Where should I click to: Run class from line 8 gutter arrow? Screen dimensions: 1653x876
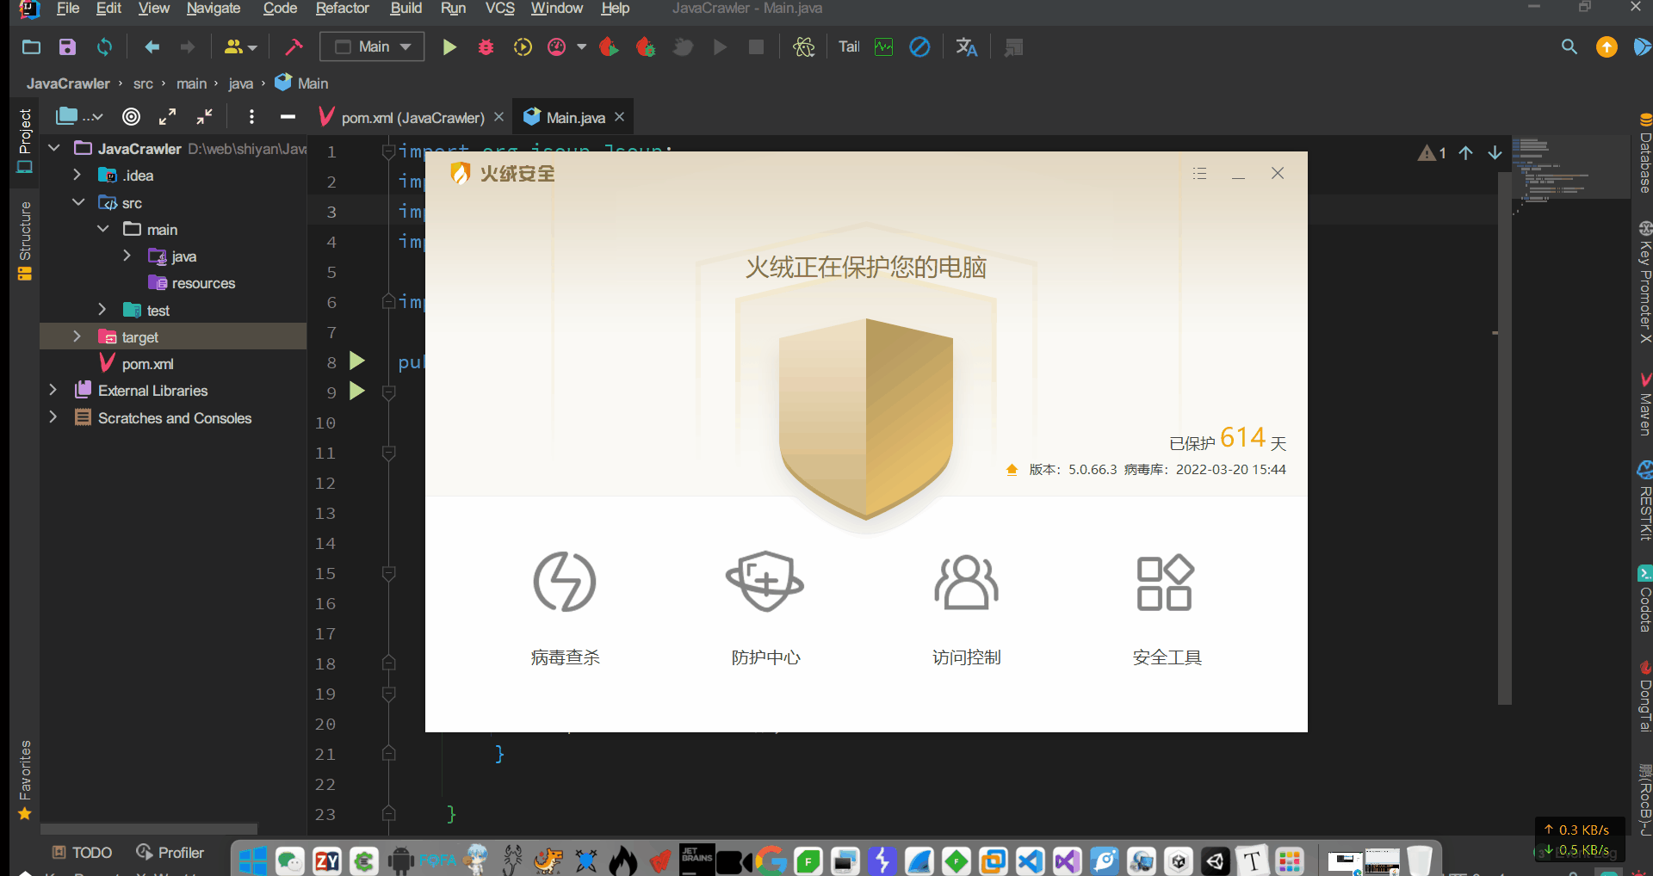(356, 361)
